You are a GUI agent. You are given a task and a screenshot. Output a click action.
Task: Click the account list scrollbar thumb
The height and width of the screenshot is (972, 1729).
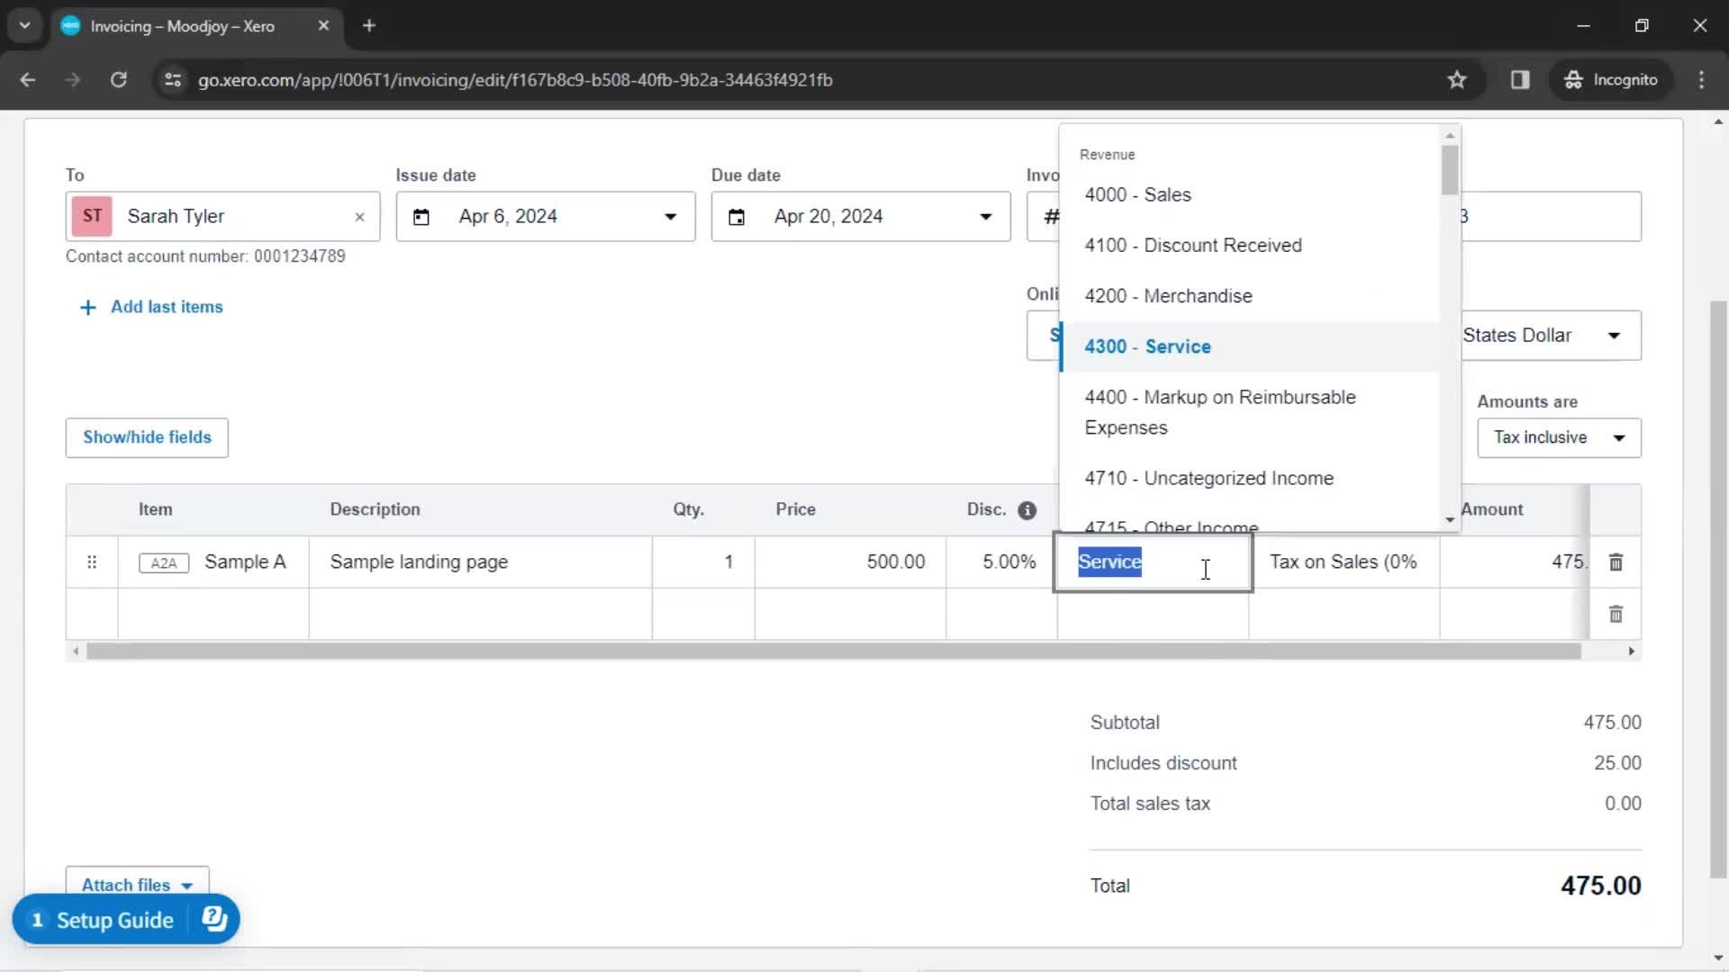1450,169
